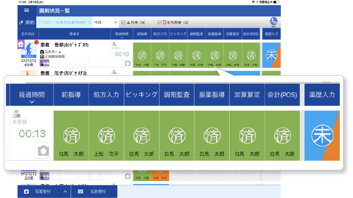Select patient name 患者 花子

click(63, 73)
